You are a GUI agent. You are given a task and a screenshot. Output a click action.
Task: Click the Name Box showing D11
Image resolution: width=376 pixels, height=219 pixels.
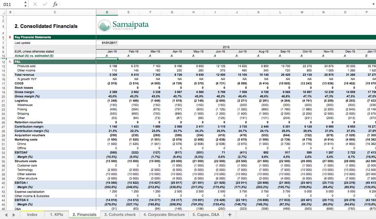pos(12,4)
